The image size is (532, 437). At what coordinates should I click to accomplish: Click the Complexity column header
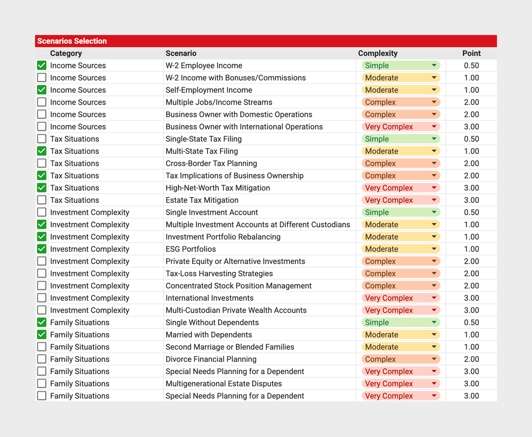click(x=378, y=53)
